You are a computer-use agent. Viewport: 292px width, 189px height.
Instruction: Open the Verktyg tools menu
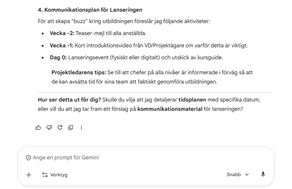coord(55,175)
